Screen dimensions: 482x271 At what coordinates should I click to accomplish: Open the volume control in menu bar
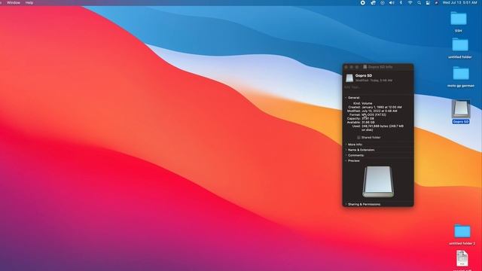[x=392, y=3]
